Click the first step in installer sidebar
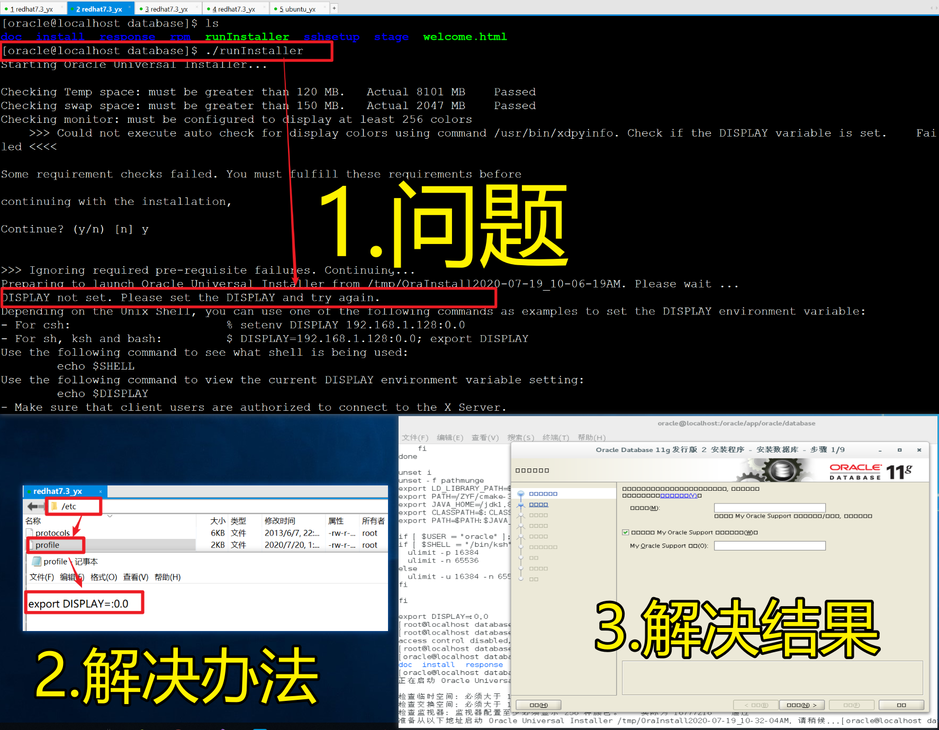This screenshot has width=939, height=730. click(x=543, y=493)
